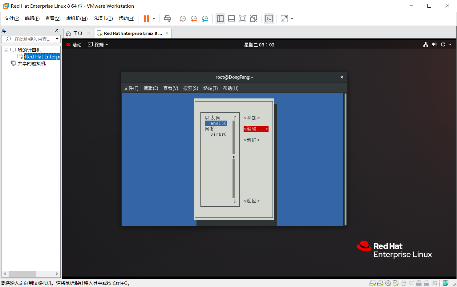The height and width of the screenshot is (287, 457).
Task: Click the stretch guest display icon
Action: [284, 19]
